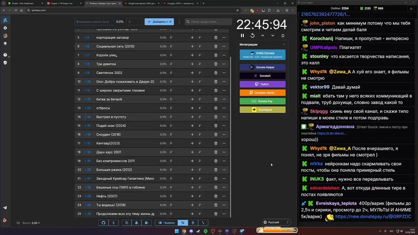This screenshot has width=418, height=235.
Task: Open more options for Три девятки
Action: [224, 64]
